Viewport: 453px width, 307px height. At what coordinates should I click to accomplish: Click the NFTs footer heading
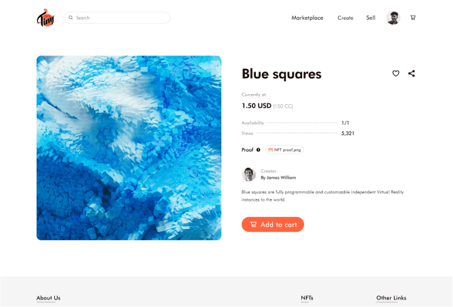(x=307, y=298)
